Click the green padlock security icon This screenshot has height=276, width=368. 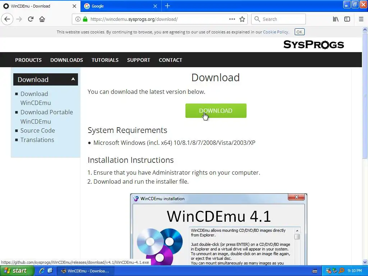pyautogui.click(x=85, y=19)
